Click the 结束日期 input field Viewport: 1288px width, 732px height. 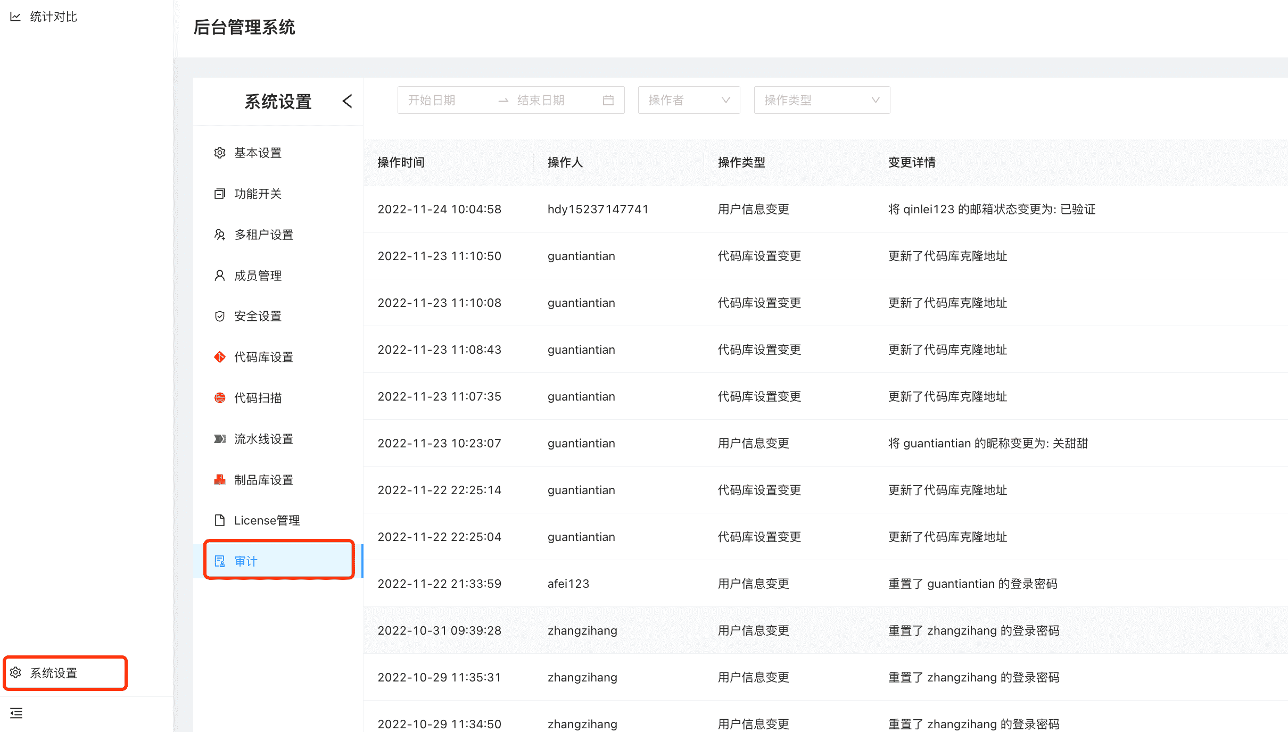pyautogui.click(x=554, y=100)
